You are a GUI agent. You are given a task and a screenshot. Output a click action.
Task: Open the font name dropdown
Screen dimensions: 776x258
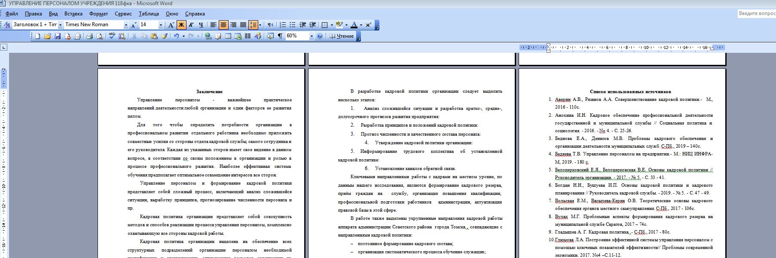click(126, 25)
